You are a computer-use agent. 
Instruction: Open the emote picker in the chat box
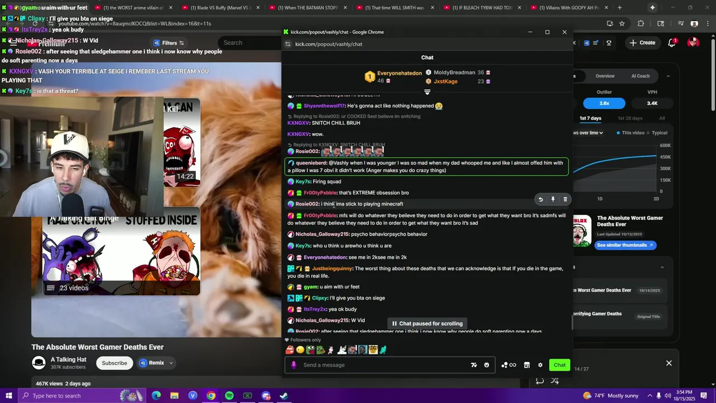click(x=487, y=365)
